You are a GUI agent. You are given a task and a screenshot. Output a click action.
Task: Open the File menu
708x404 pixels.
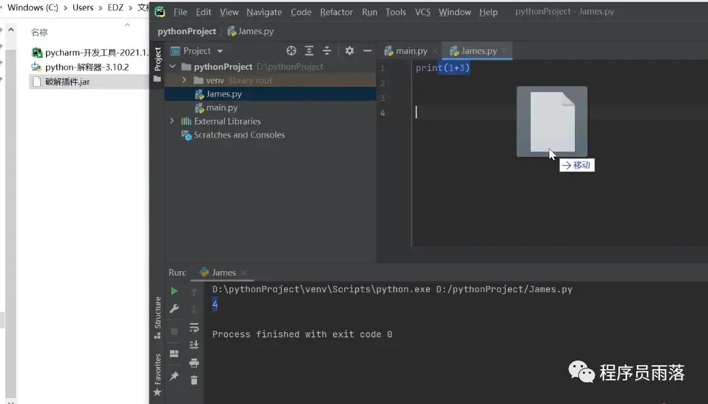(x=180, y=13)
